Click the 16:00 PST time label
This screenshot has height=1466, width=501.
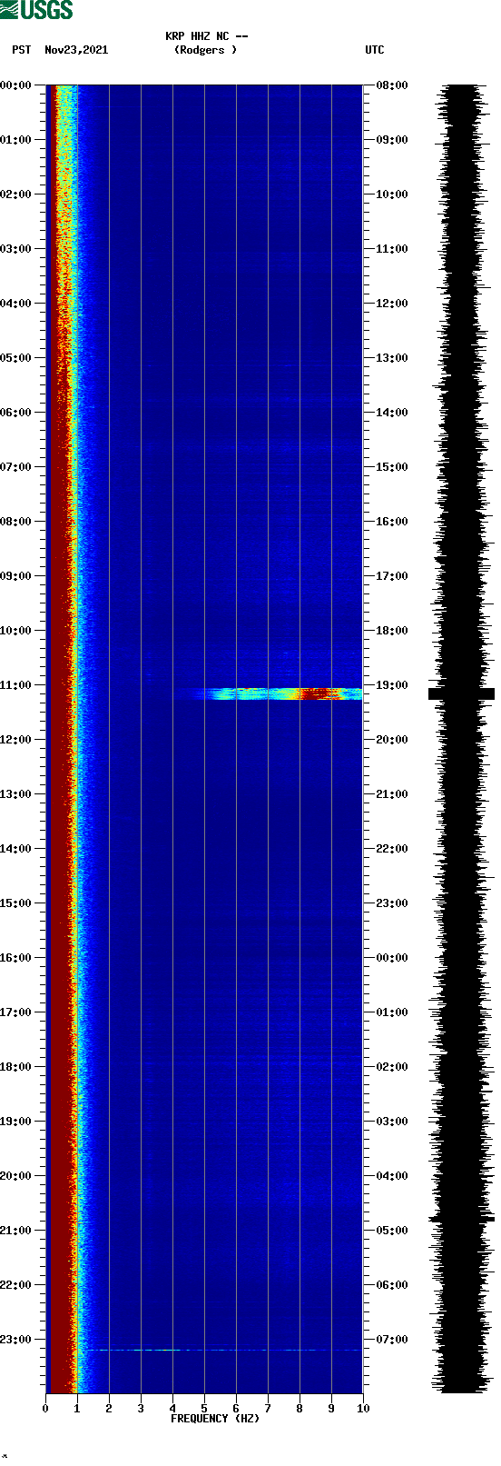click(15, 958)
